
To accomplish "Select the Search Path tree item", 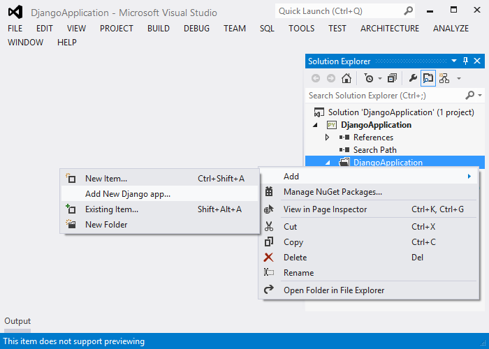I will click(x=375, y=150).
